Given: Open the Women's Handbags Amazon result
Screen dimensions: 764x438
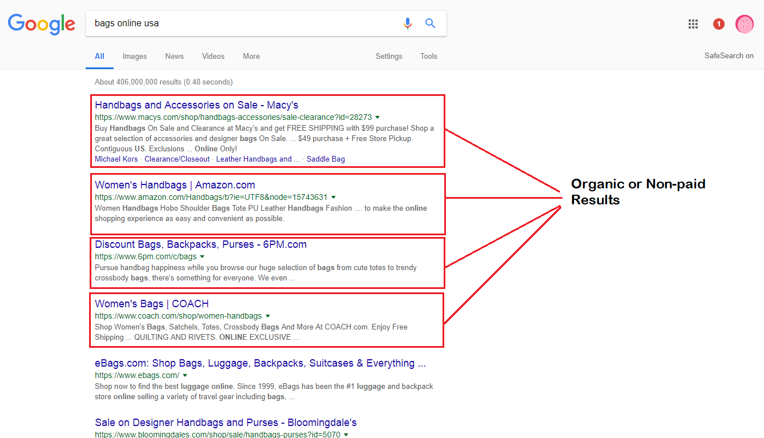Looking at the screenshot, I should tap(174, 184).
